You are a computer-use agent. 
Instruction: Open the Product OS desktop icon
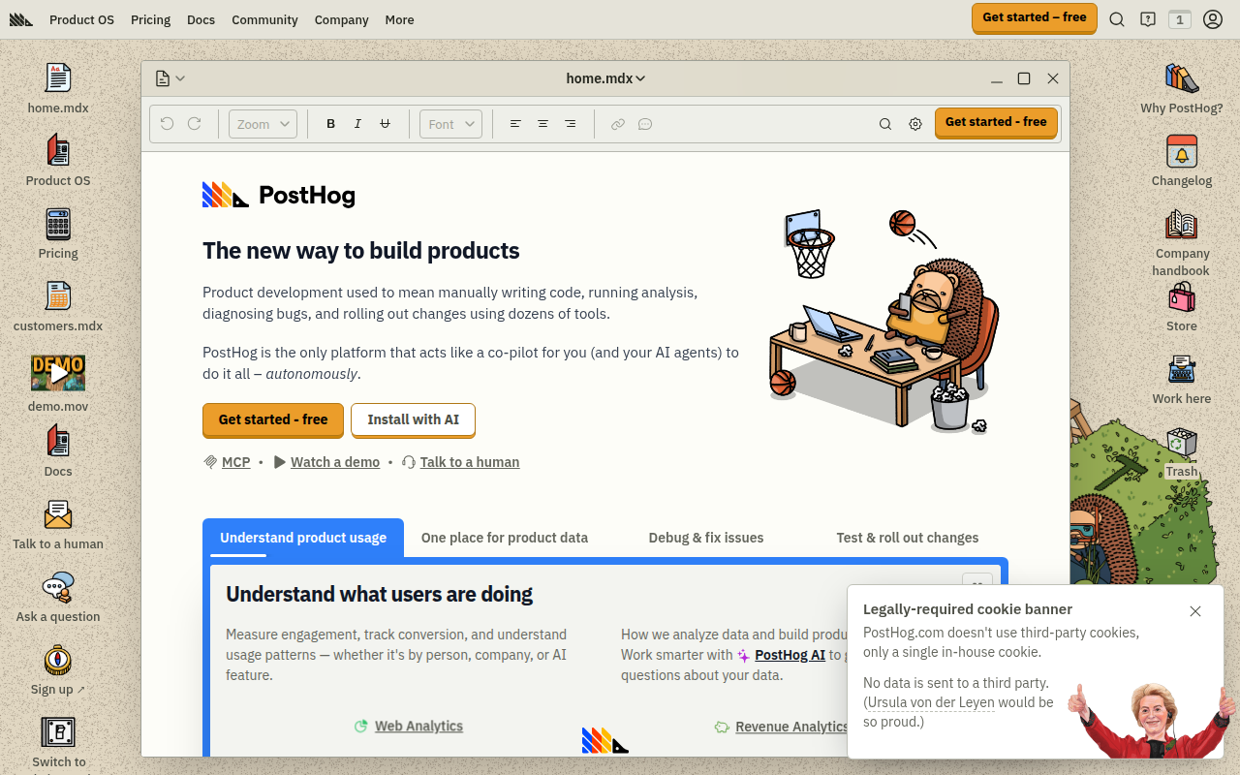pos(58,161)
